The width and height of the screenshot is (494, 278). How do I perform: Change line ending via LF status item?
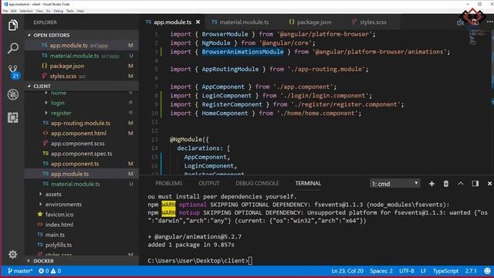pos(424,271)
